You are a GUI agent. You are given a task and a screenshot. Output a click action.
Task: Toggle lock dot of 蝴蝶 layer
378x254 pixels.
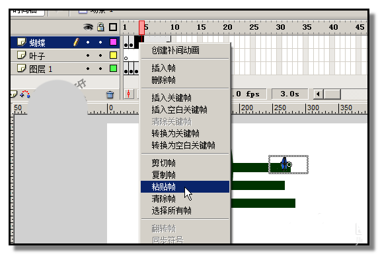tap(100, 42)
